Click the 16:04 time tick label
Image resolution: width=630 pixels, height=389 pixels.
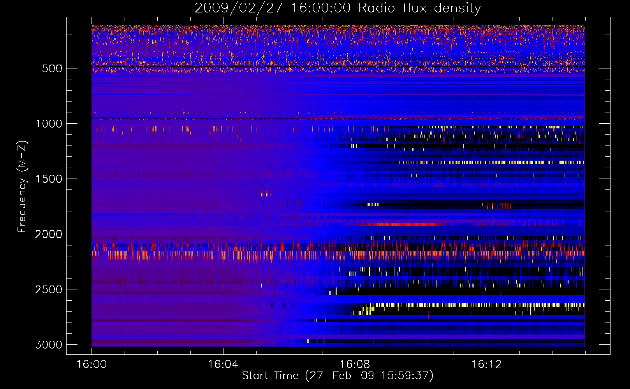click(x=223, y=364)
